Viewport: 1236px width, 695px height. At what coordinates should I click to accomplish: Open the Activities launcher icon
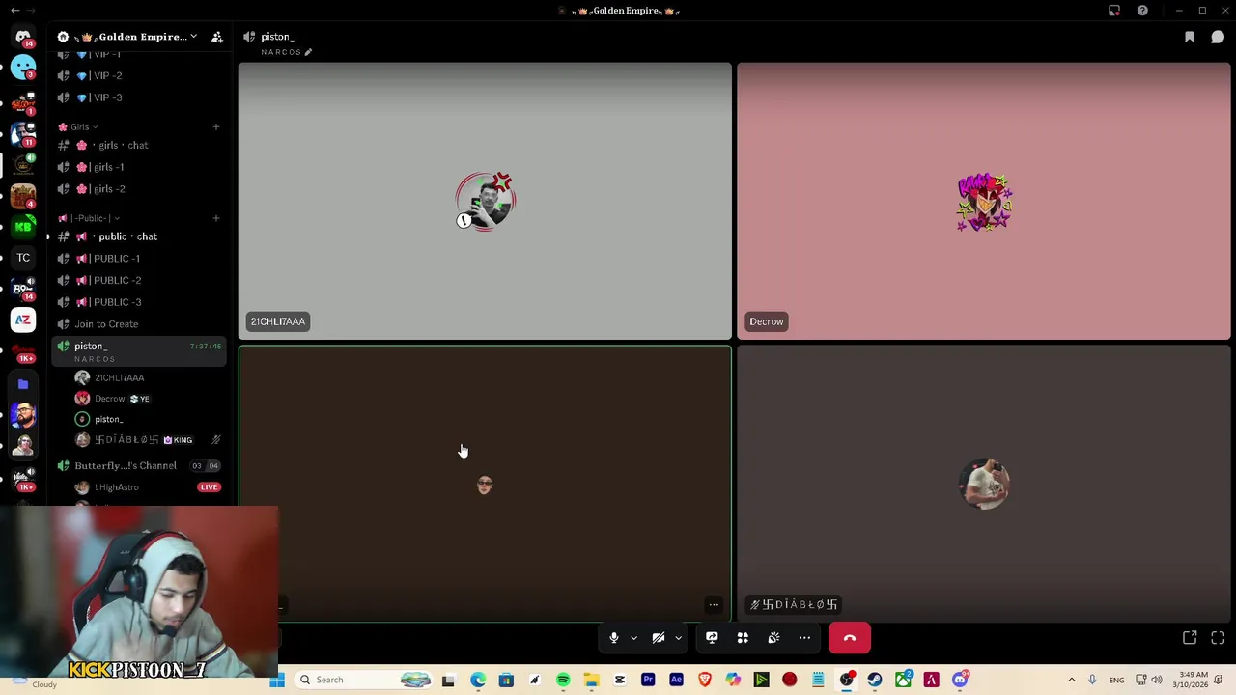743,638
